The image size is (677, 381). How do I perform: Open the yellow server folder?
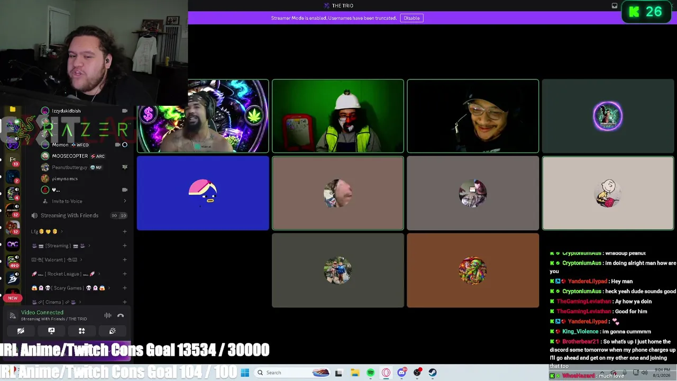tap(13, 110)
